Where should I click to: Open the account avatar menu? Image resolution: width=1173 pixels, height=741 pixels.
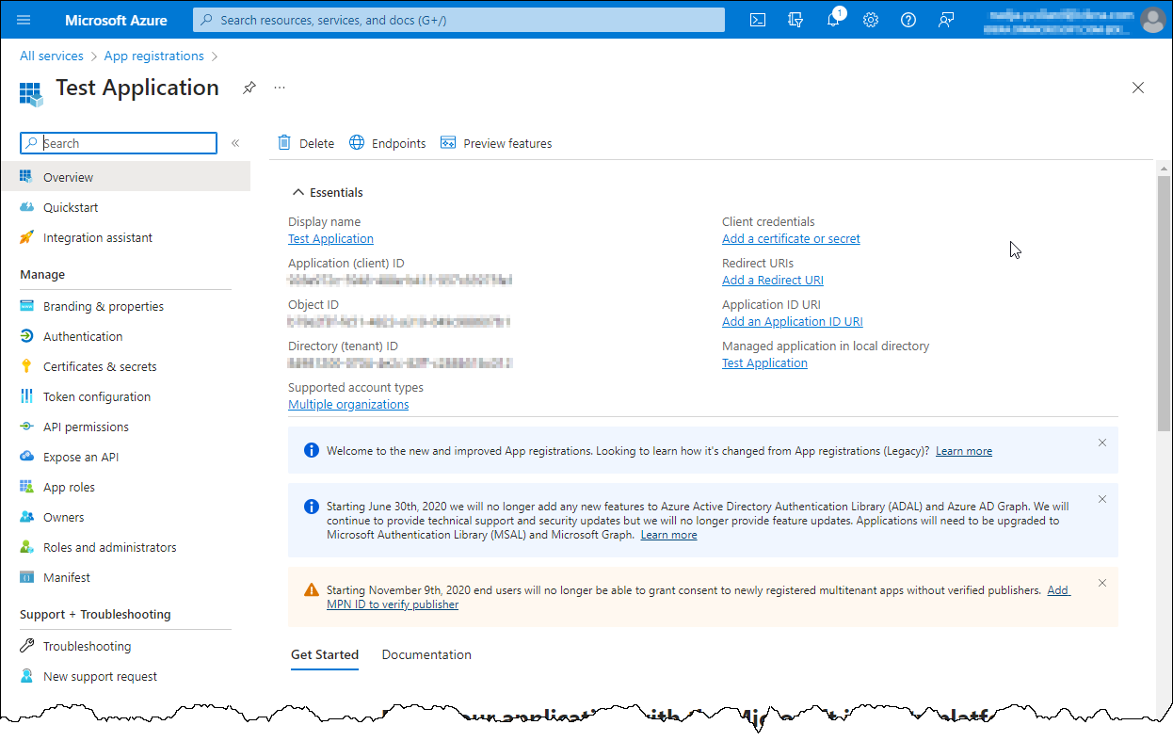pos(1151,20)
